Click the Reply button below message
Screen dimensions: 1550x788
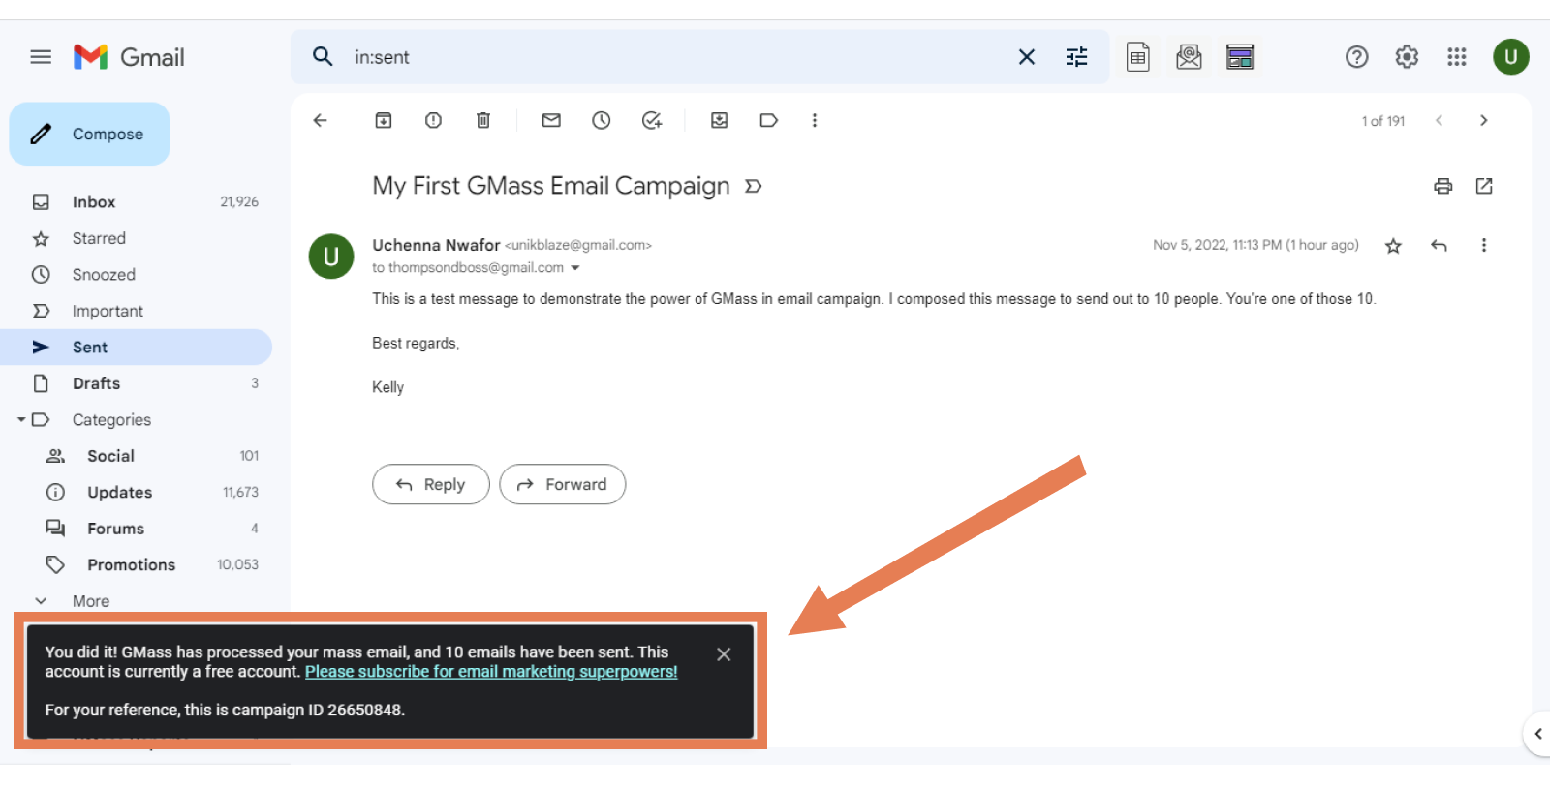pyautogui.click(x=431, y=484)
